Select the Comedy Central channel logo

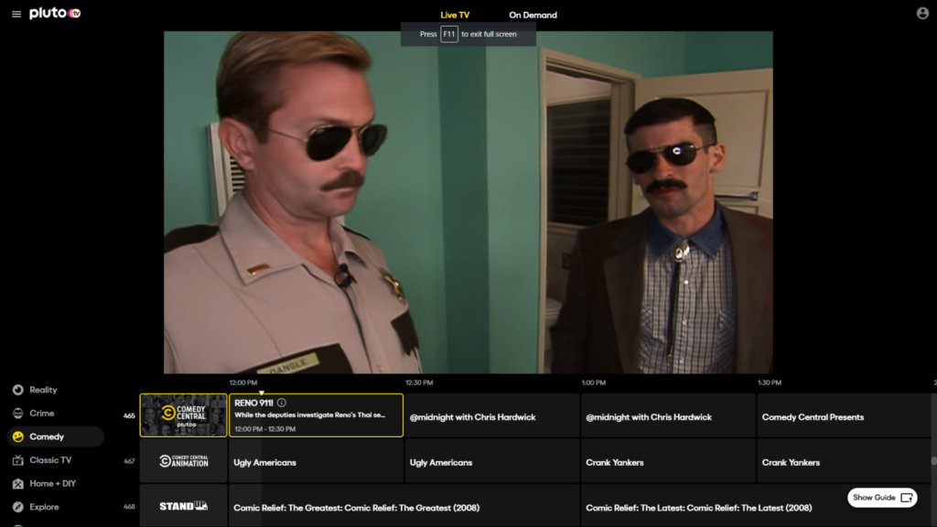(x=183, y=415)
